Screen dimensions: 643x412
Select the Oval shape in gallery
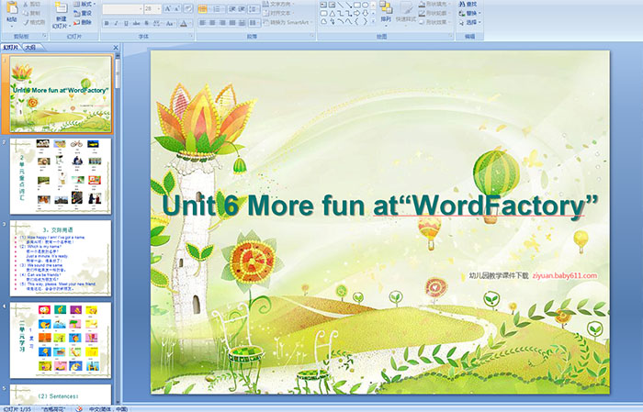[365, 5]
